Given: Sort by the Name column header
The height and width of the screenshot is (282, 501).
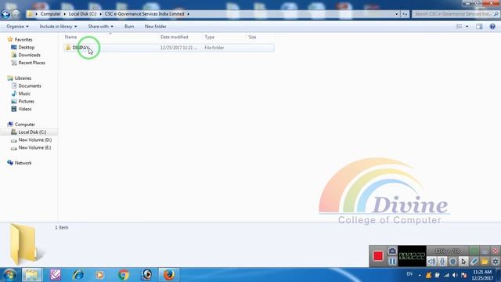Looking at the screenshot, I should pos(71,37).
